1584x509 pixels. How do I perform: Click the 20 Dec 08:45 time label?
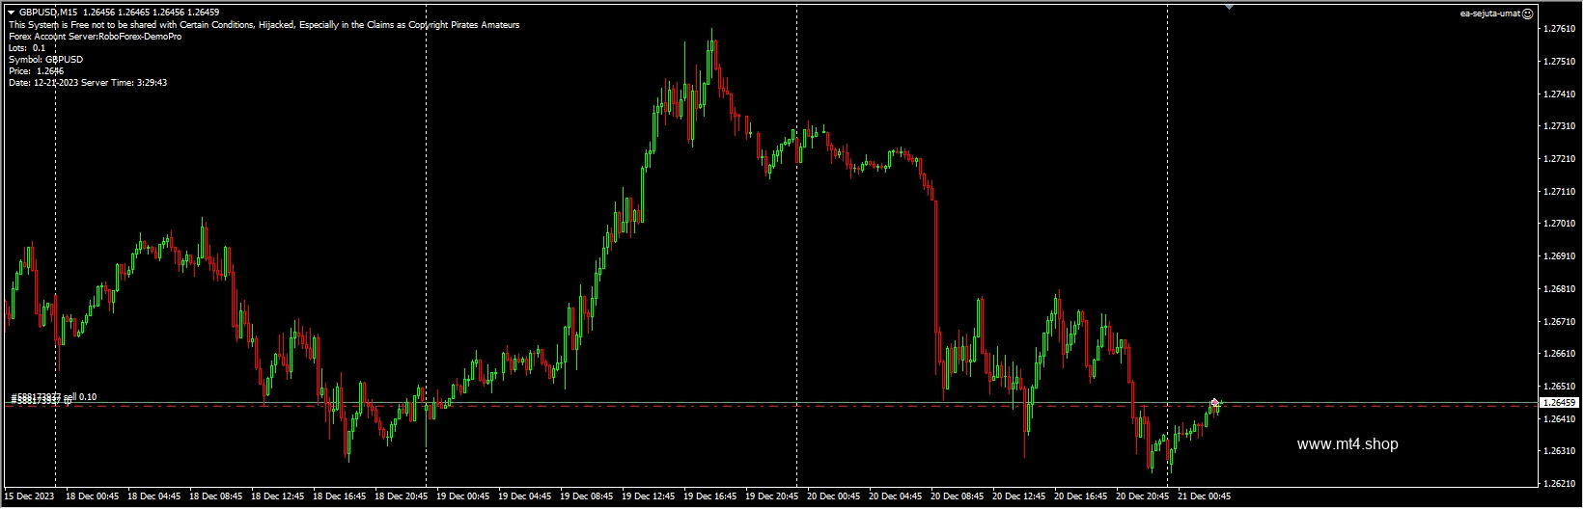(x=957, y=496)
